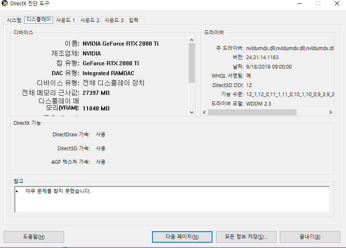This screenshot has height=248, width=346.
Task: Click the DirectDraw 가속 status 사용
Action: [101, 135]
